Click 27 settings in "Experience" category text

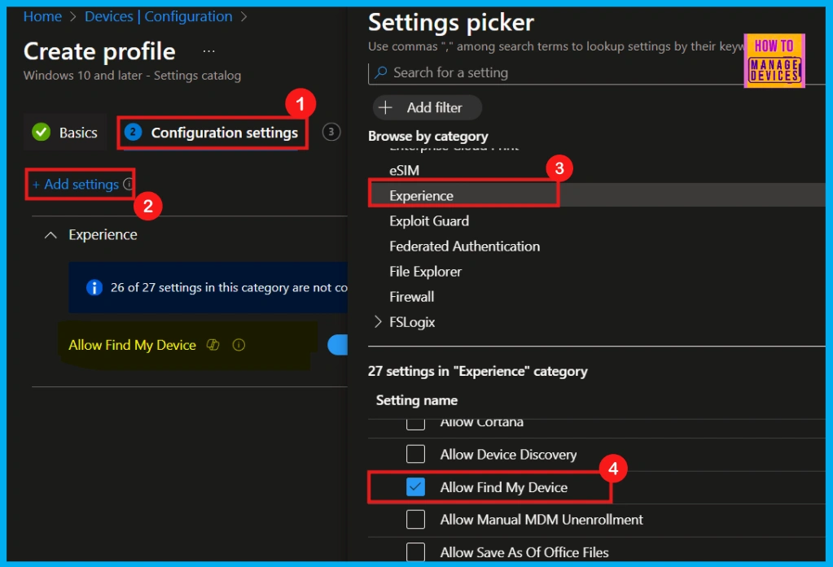[x=478, y=371]
